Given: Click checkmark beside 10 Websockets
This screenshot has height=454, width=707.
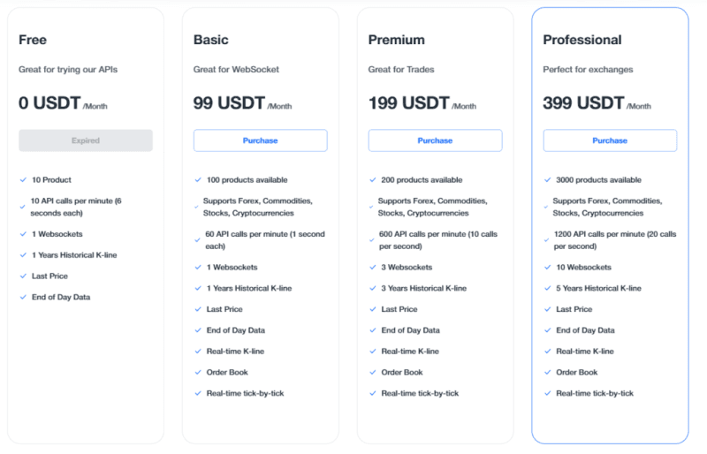Looking at the screenshot, I should (x=547, y=268).
